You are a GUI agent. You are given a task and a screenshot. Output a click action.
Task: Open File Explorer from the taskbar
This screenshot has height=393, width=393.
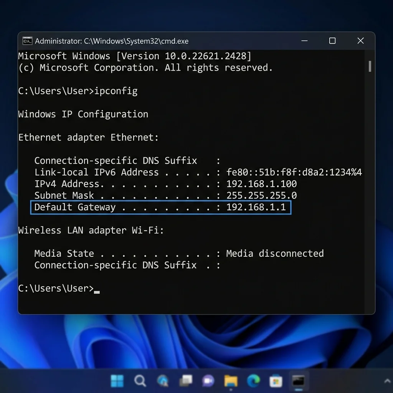coord(231,381)
